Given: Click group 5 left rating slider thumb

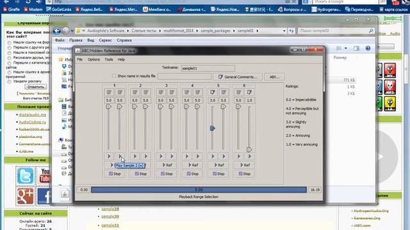Looking at the screenshot, I should [x=213, y=128].
